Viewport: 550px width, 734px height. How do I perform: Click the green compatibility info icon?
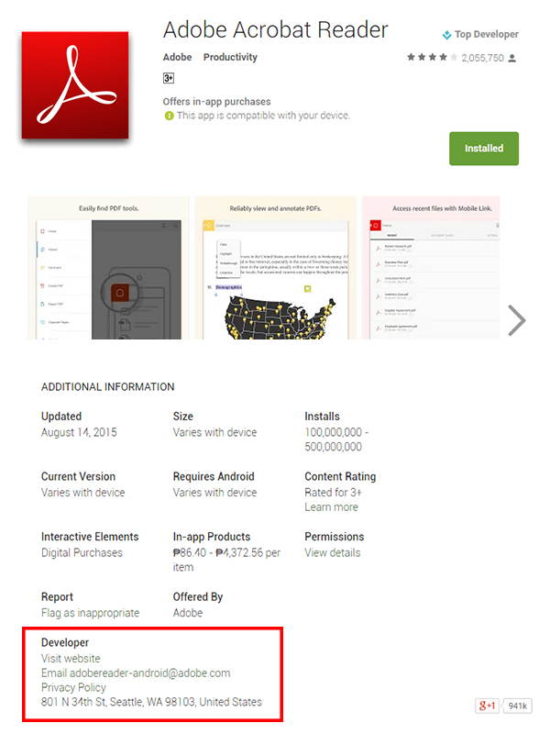click(169, 116)
